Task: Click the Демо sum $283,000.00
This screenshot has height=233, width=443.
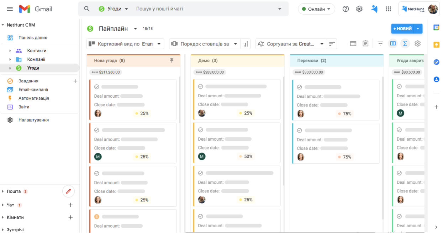Action: (x=210, y=72)
